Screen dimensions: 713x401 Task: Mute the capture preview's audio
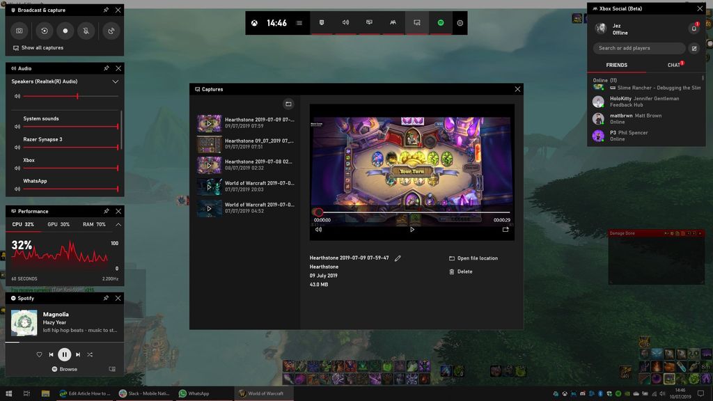click(318, 229)
